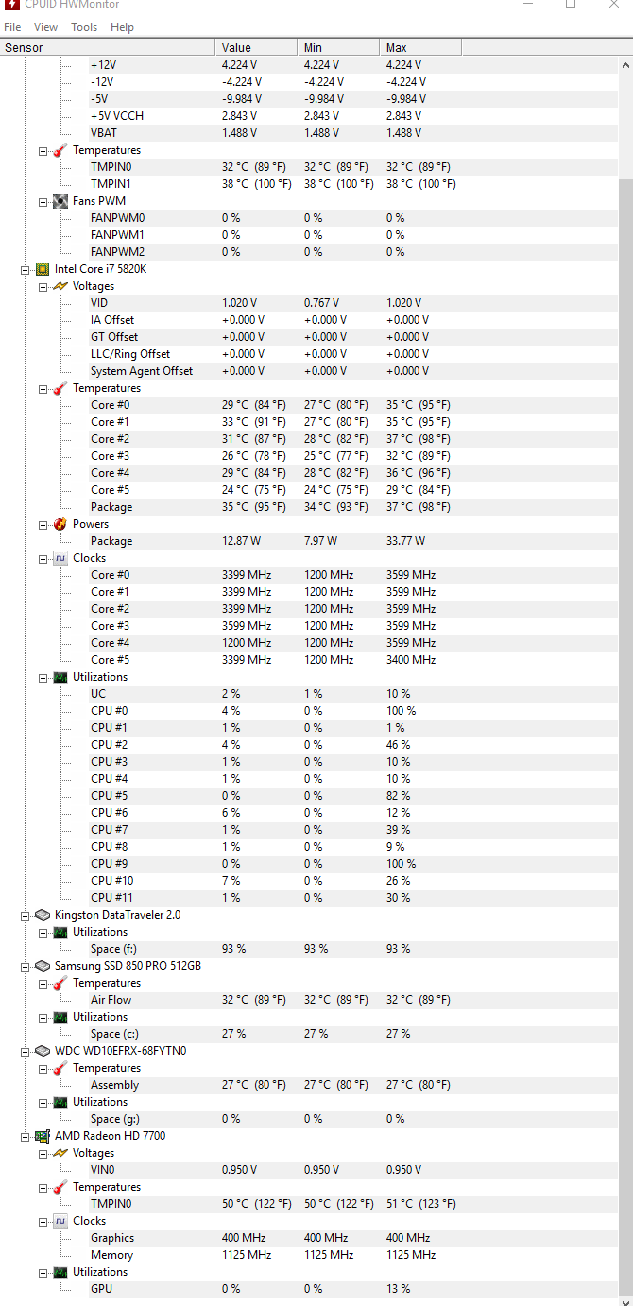Viewport: 633px width, 1306px height.
Task: Click the vertical scrollbar up arrow
Action: [624, 65]
